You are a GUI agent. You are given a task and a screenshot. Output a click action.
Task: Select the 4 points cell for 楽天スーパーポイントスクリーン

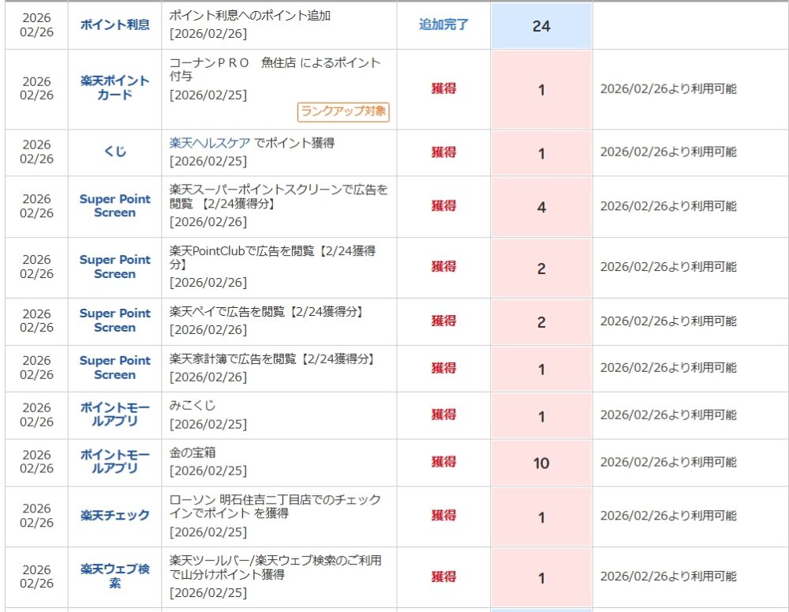[541, 208]
